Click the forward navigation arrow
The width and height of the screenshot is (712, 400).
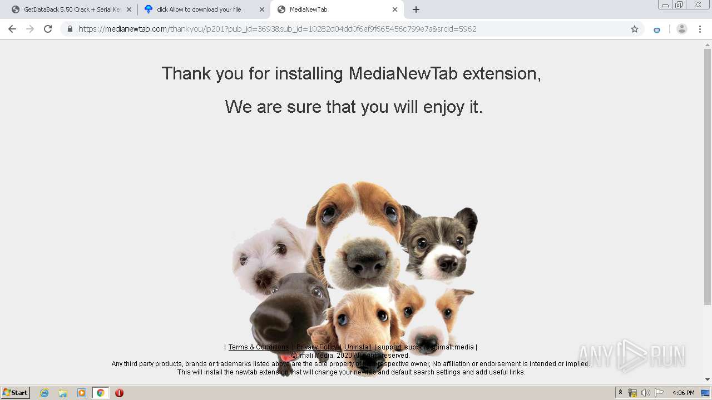(x=30, y=29)
